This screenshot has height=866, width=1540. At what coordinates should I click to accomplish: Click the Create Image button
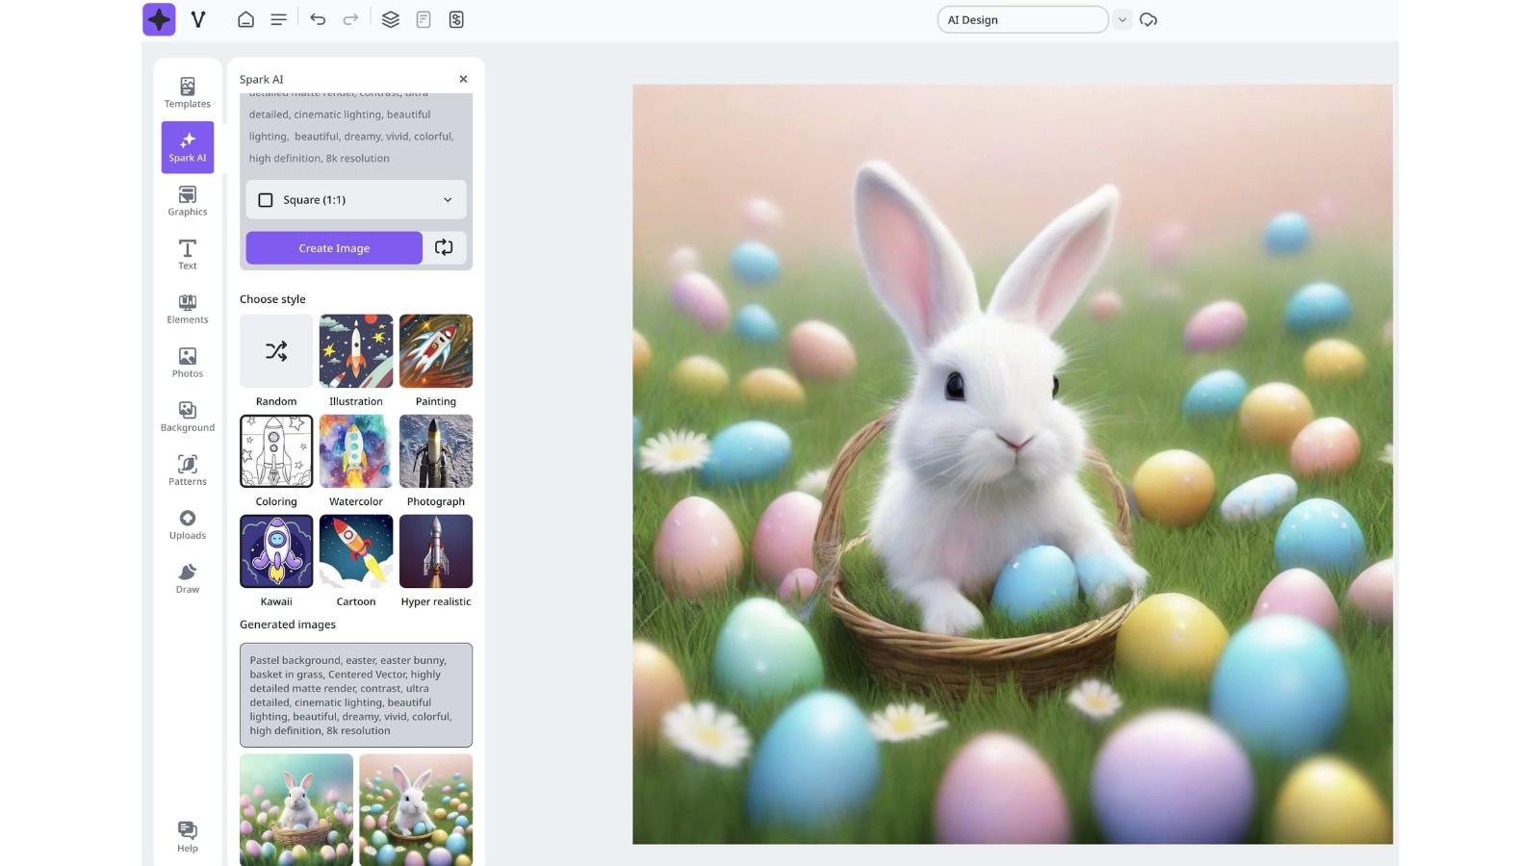pos(333,247)
